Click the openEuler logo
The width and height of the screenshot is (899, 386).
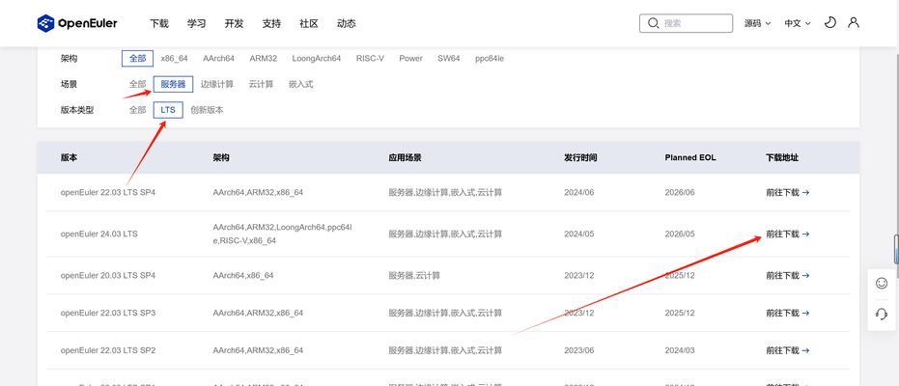(x=77, y=23)
